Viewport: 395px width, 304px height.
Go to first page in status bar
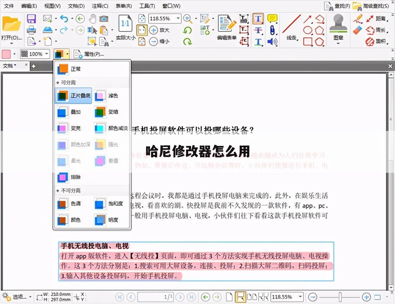click(x=120, y=297)
